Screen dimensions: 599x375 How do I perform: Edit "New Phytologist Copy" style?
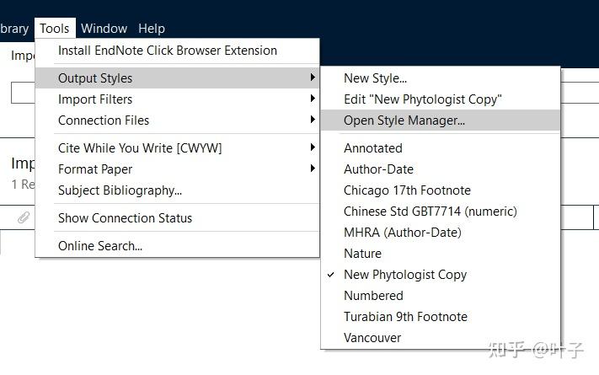(441, 99)
